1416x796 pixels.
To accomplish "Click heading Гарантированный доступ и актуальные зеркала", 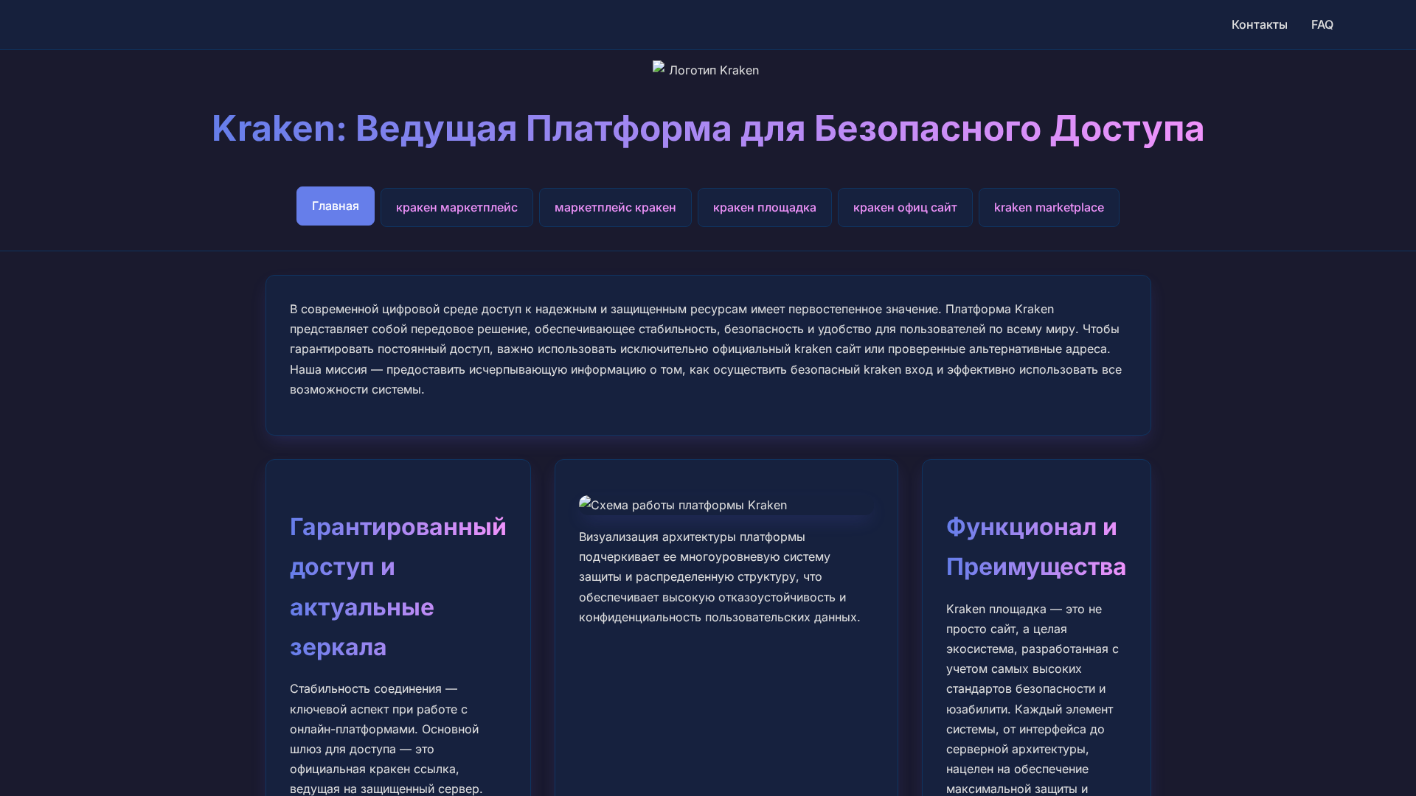I will [x=398, y=587].
